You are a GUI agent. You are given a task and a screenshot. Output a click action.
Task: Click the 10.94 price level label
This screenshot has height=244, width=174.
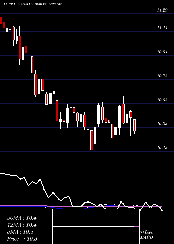pyautogui.click(x=162, y=52)
